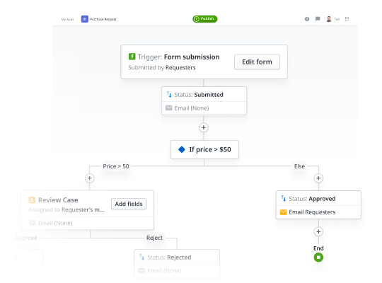Select the blue diamond condition icon
The image size is (382, 283).
pyautogui.click(x=182, y=149)
